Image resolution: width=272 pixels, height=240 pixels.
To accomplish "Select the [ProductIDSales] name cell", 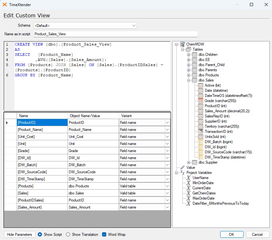I will click(x=42, y=200).
